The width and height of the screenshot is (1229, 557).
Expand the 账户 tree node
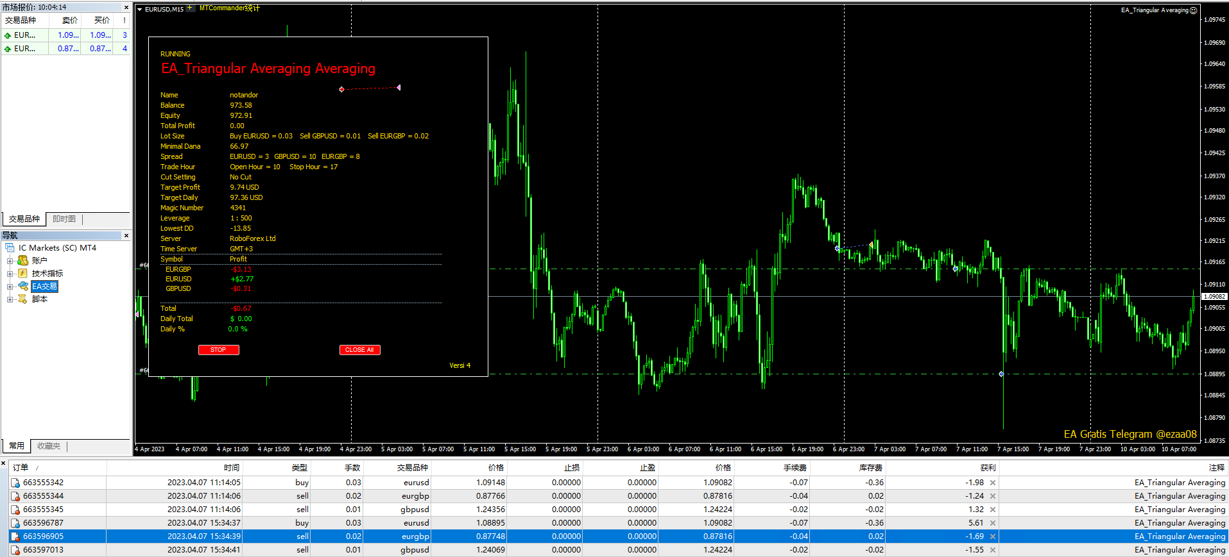(x=10, y=261)
